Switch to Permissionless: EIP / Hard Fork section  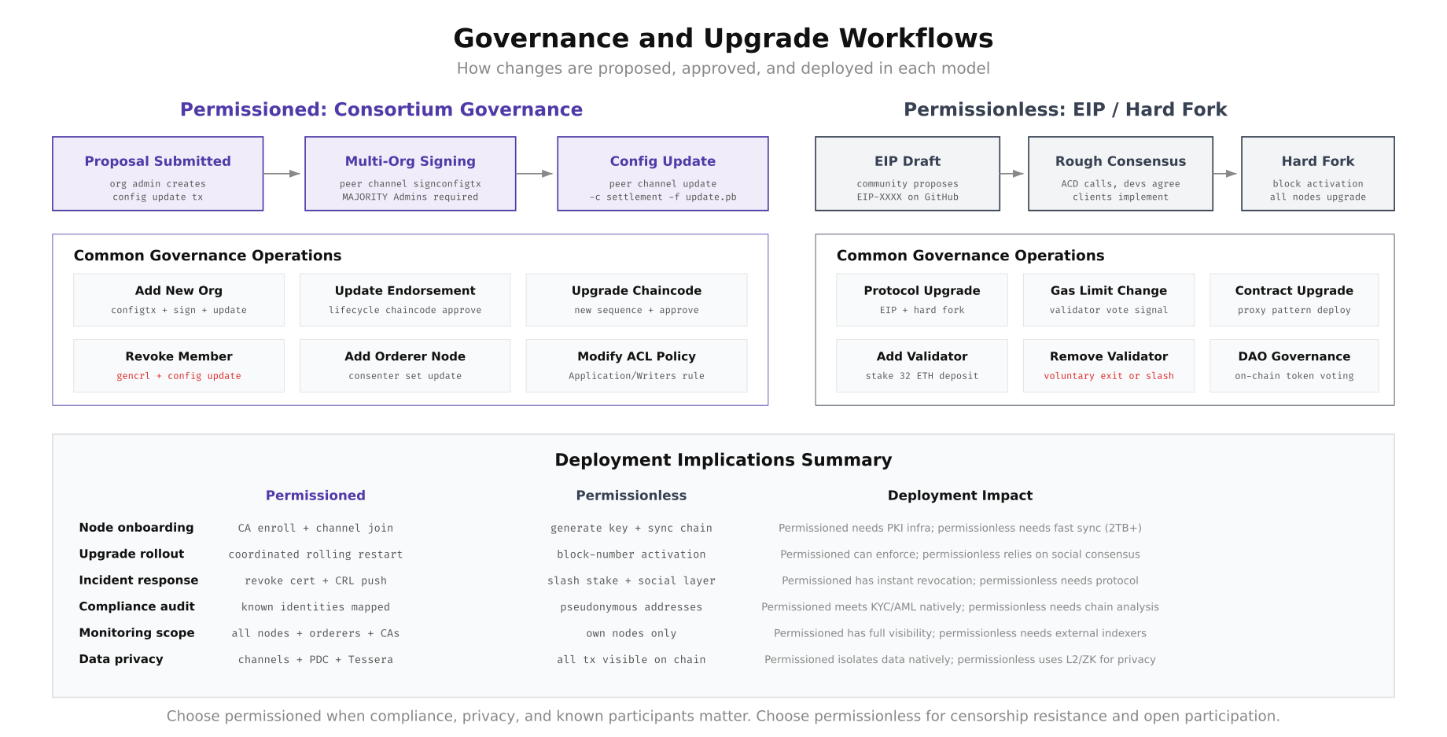[1066, 109]
